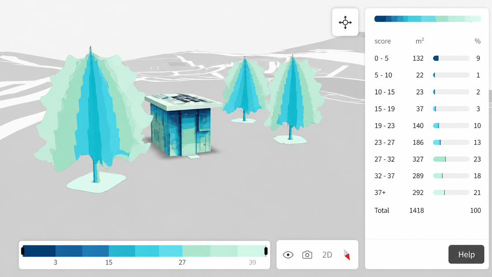Select the m² column header

(x=419, y=40)
